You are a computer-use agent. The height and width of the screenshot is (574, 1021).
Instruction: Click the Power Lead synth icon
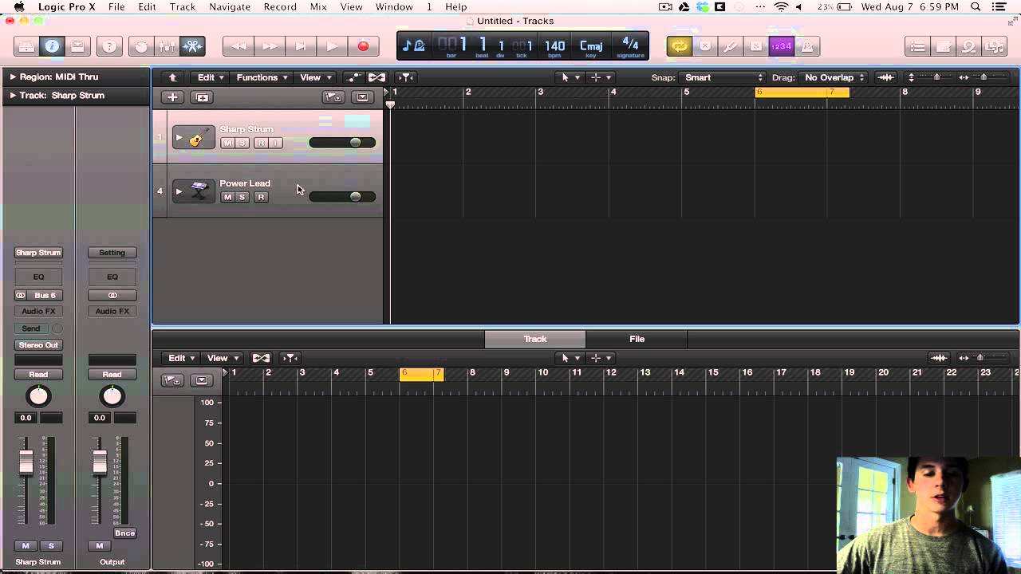point(199,191)
